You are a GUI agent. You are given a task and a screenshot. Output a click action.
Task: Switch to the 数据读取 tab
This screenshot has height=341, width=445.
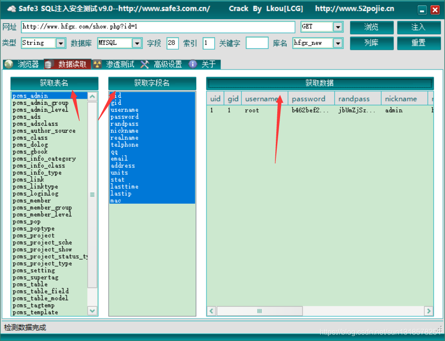[x=68, y=64]
